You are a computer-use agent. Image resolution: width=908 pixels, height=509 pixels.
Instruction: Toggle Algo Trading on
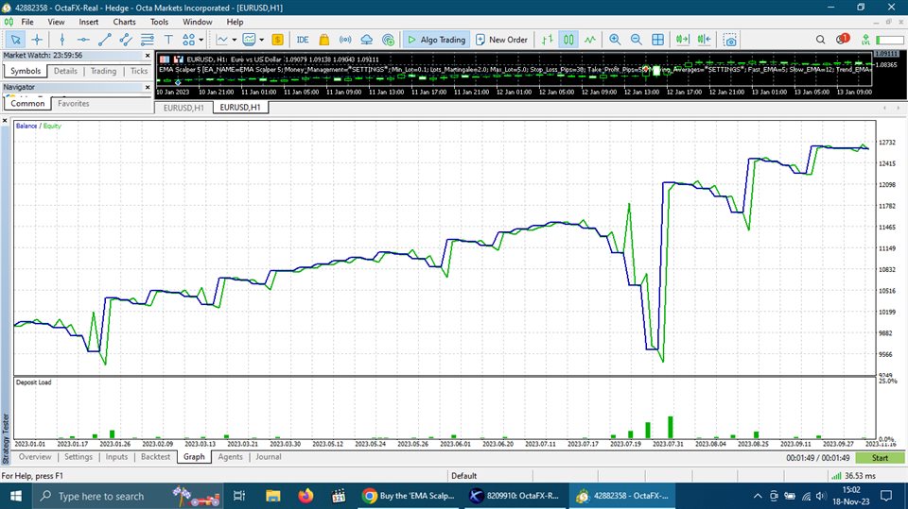click(437, 40)
